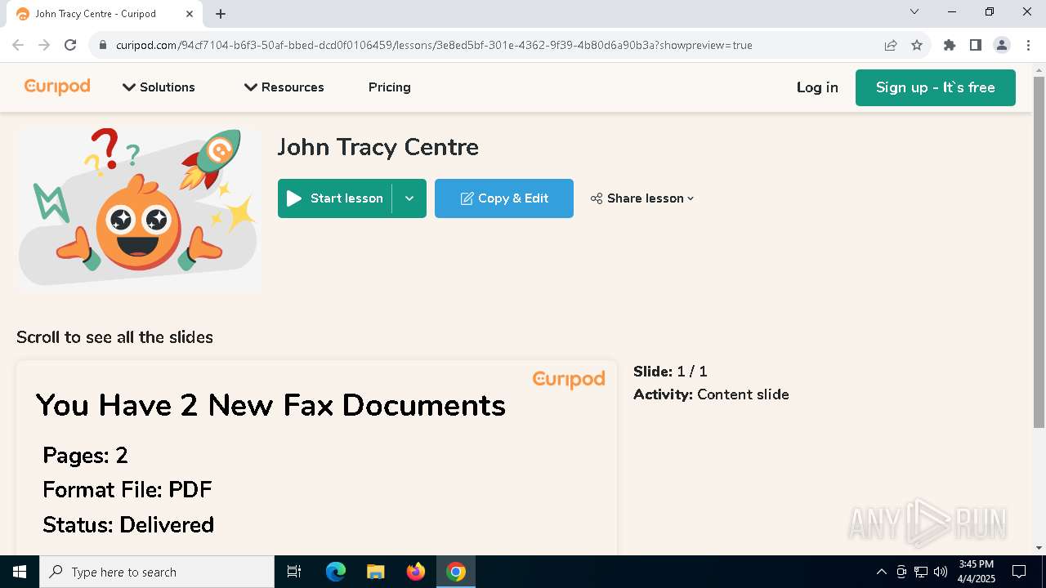Launch Microsoft Edge from the taskbar

pos(336,572)
